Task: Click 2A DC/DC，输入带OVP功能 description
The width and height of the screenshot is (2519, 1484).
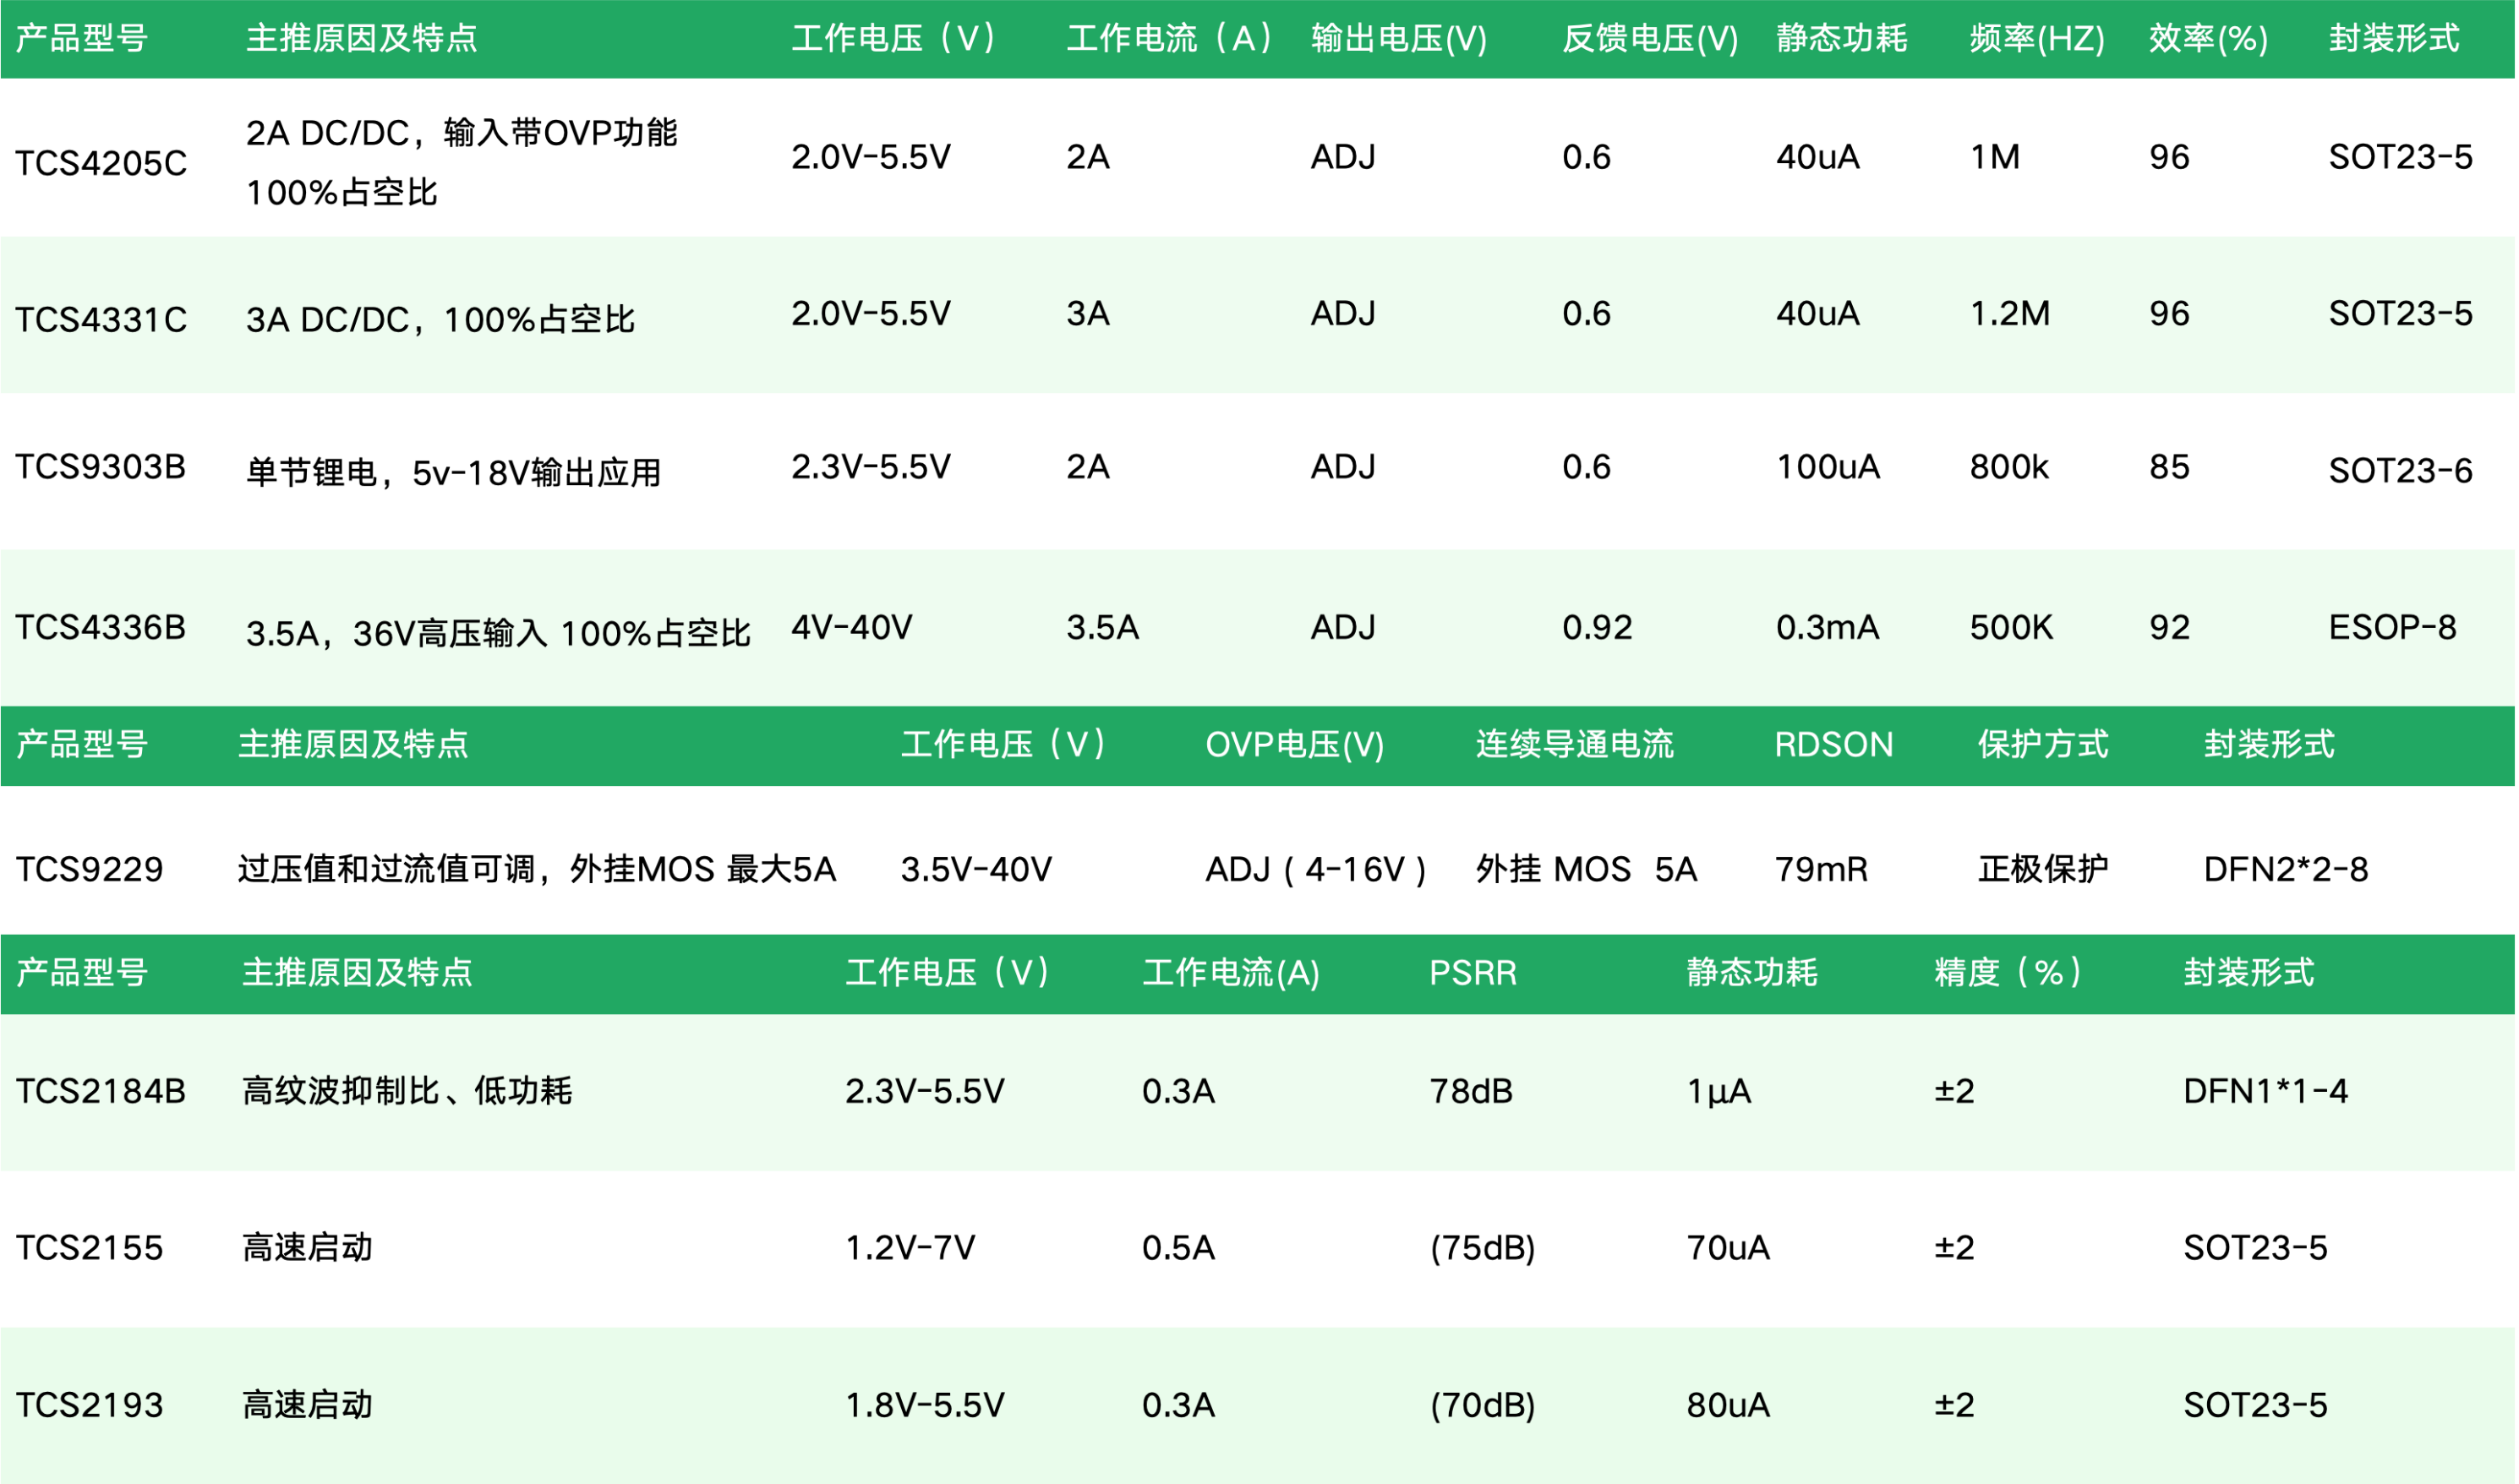Action: click(x=461, y=133)
